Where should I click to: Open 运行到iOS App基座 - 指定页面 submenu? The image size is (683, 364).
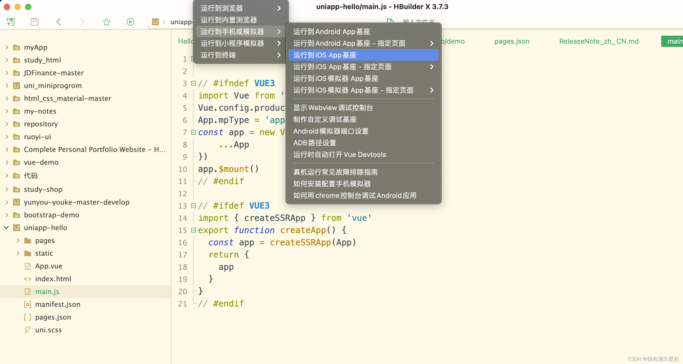coord(363,67)
